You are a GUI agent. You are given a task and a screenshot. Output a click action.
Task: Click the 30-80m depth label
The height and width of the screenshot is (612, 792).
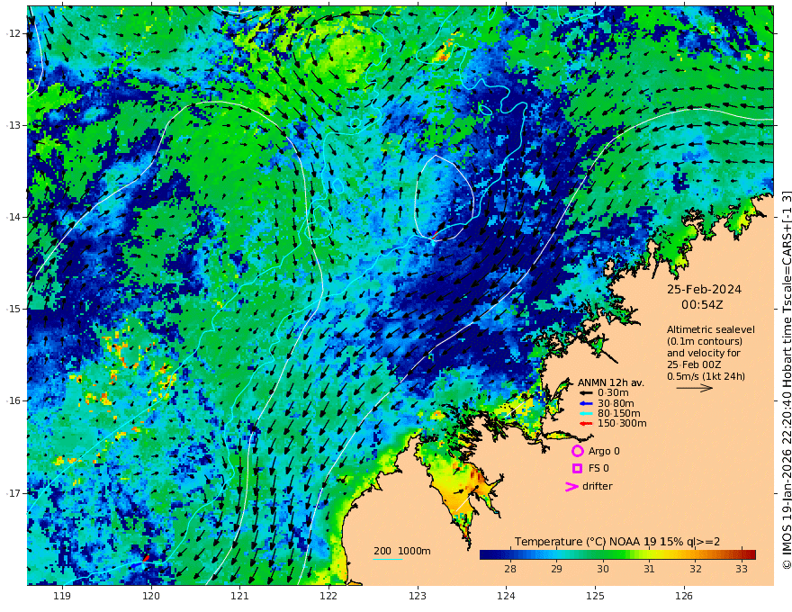pyautogui.click(x=616, y=403)
